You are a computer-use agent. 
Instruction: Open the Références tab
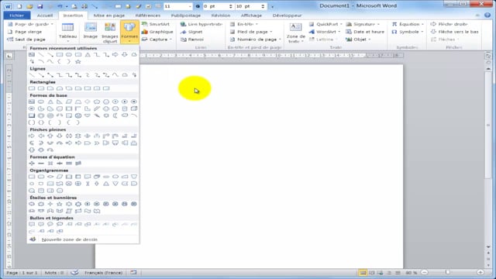click(148, 15)
